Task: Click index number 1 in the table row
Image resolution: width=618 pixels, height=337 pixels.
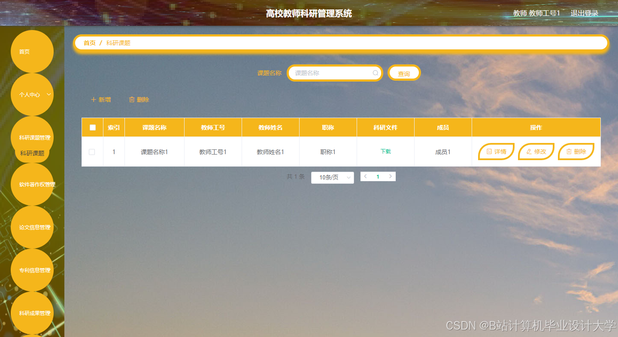Action: point(114,152)
